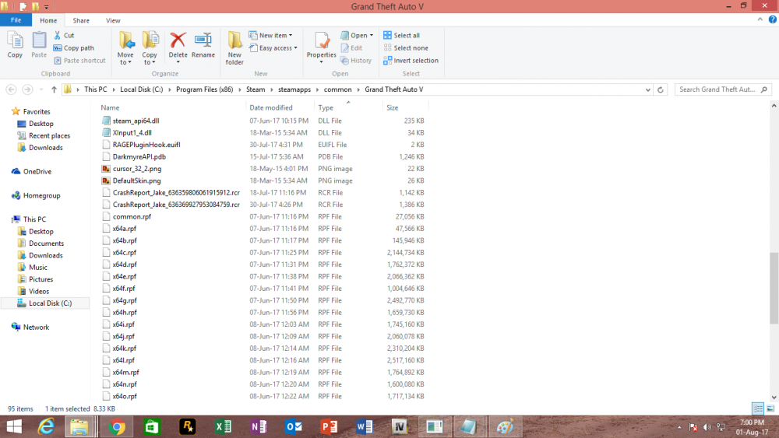Image resolution: width=779 pixels, height=438 pixels.
Task: Click Select all in the ribbon
Action: coord(401,35)
